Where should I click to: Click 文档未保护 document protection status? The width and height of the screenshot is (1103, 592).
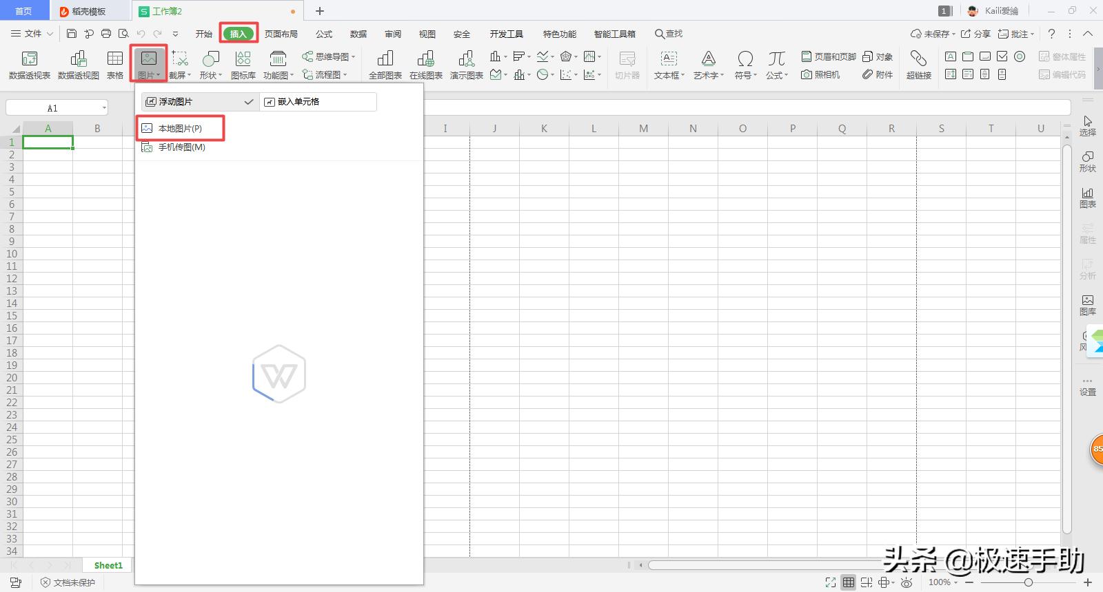click(x=68, y=582)
